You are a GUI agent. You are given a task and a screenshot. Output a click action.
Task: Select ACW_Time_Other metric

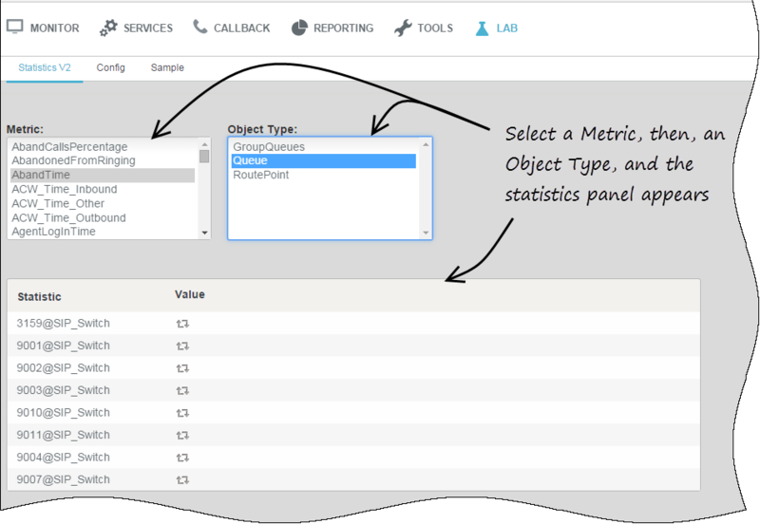103,203
